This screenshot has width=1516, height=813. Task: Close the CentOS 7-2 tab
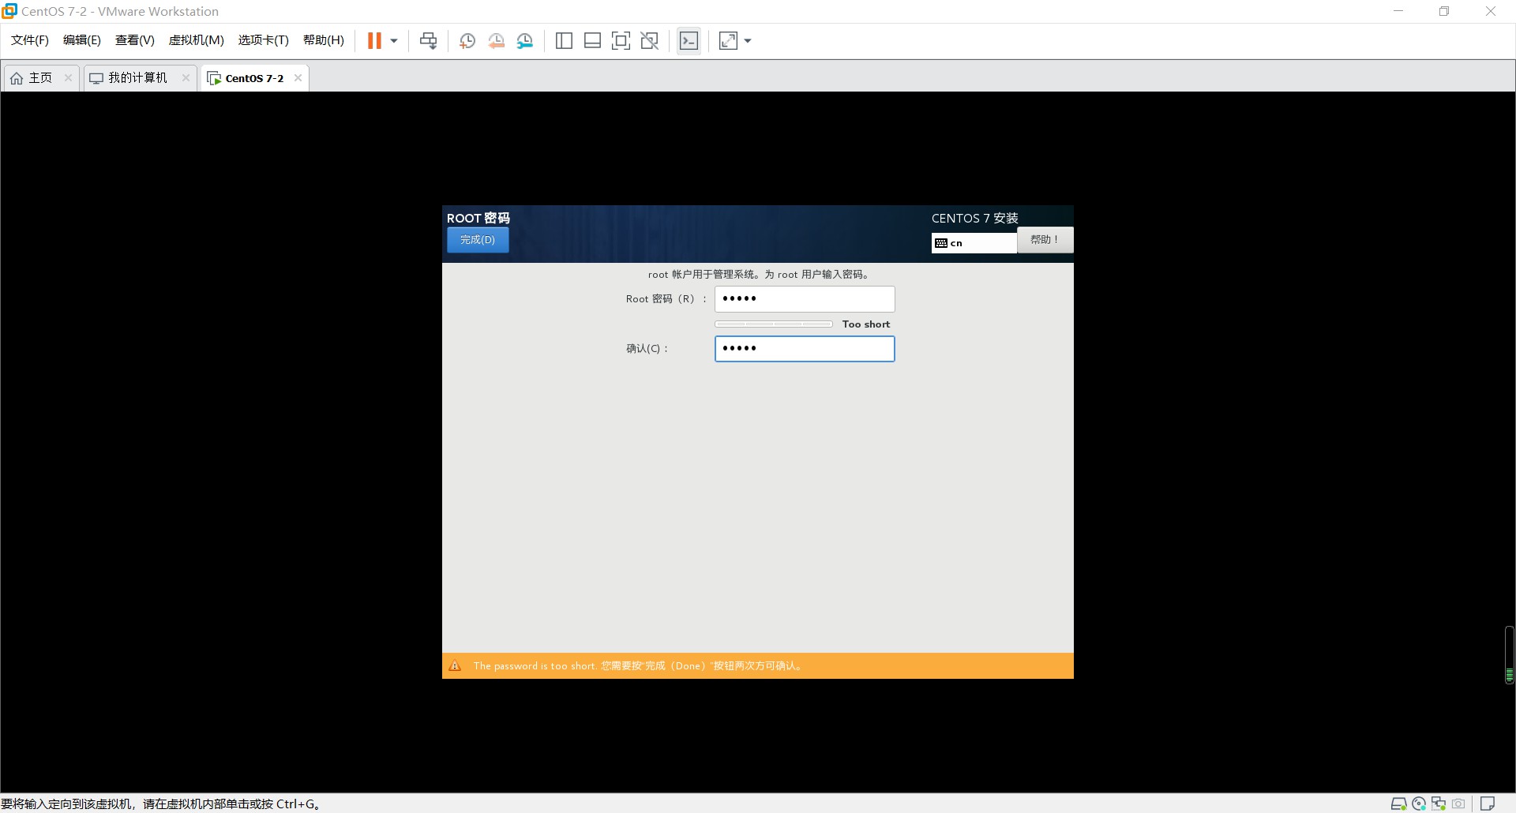[298, 77]
